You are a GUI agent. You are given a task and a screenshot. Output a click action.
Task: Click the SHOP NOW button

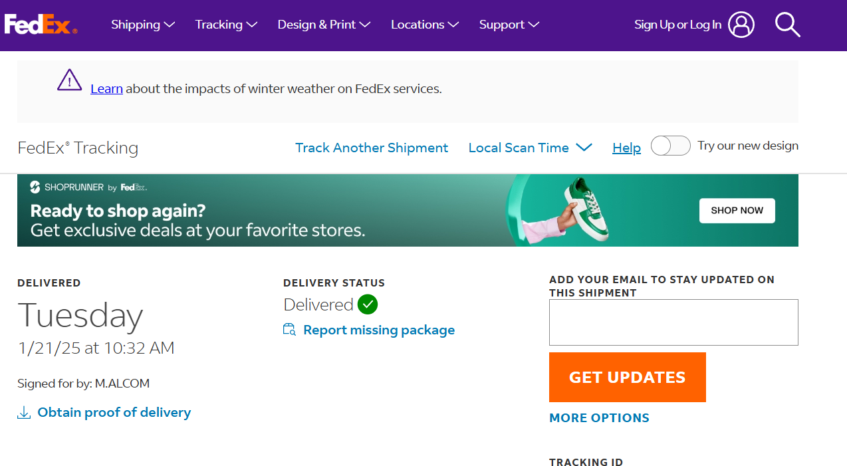(x=737, y=210)
